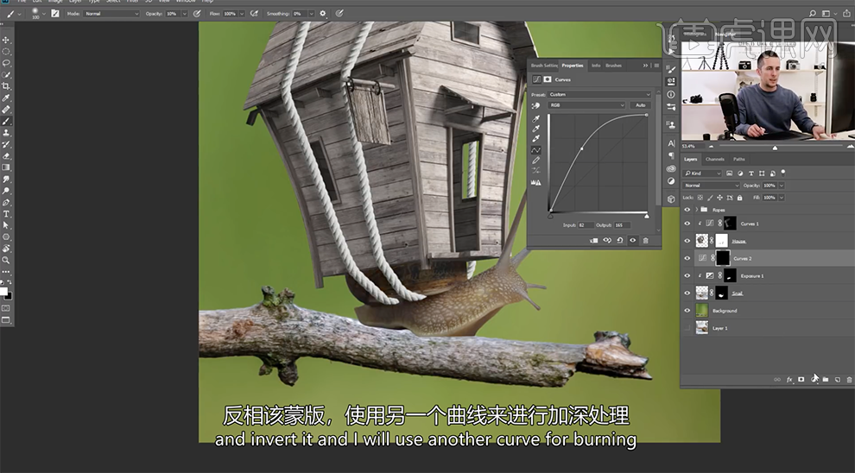Select the Horizontal Type tool

pyautogui.click(x=6, y=213)
